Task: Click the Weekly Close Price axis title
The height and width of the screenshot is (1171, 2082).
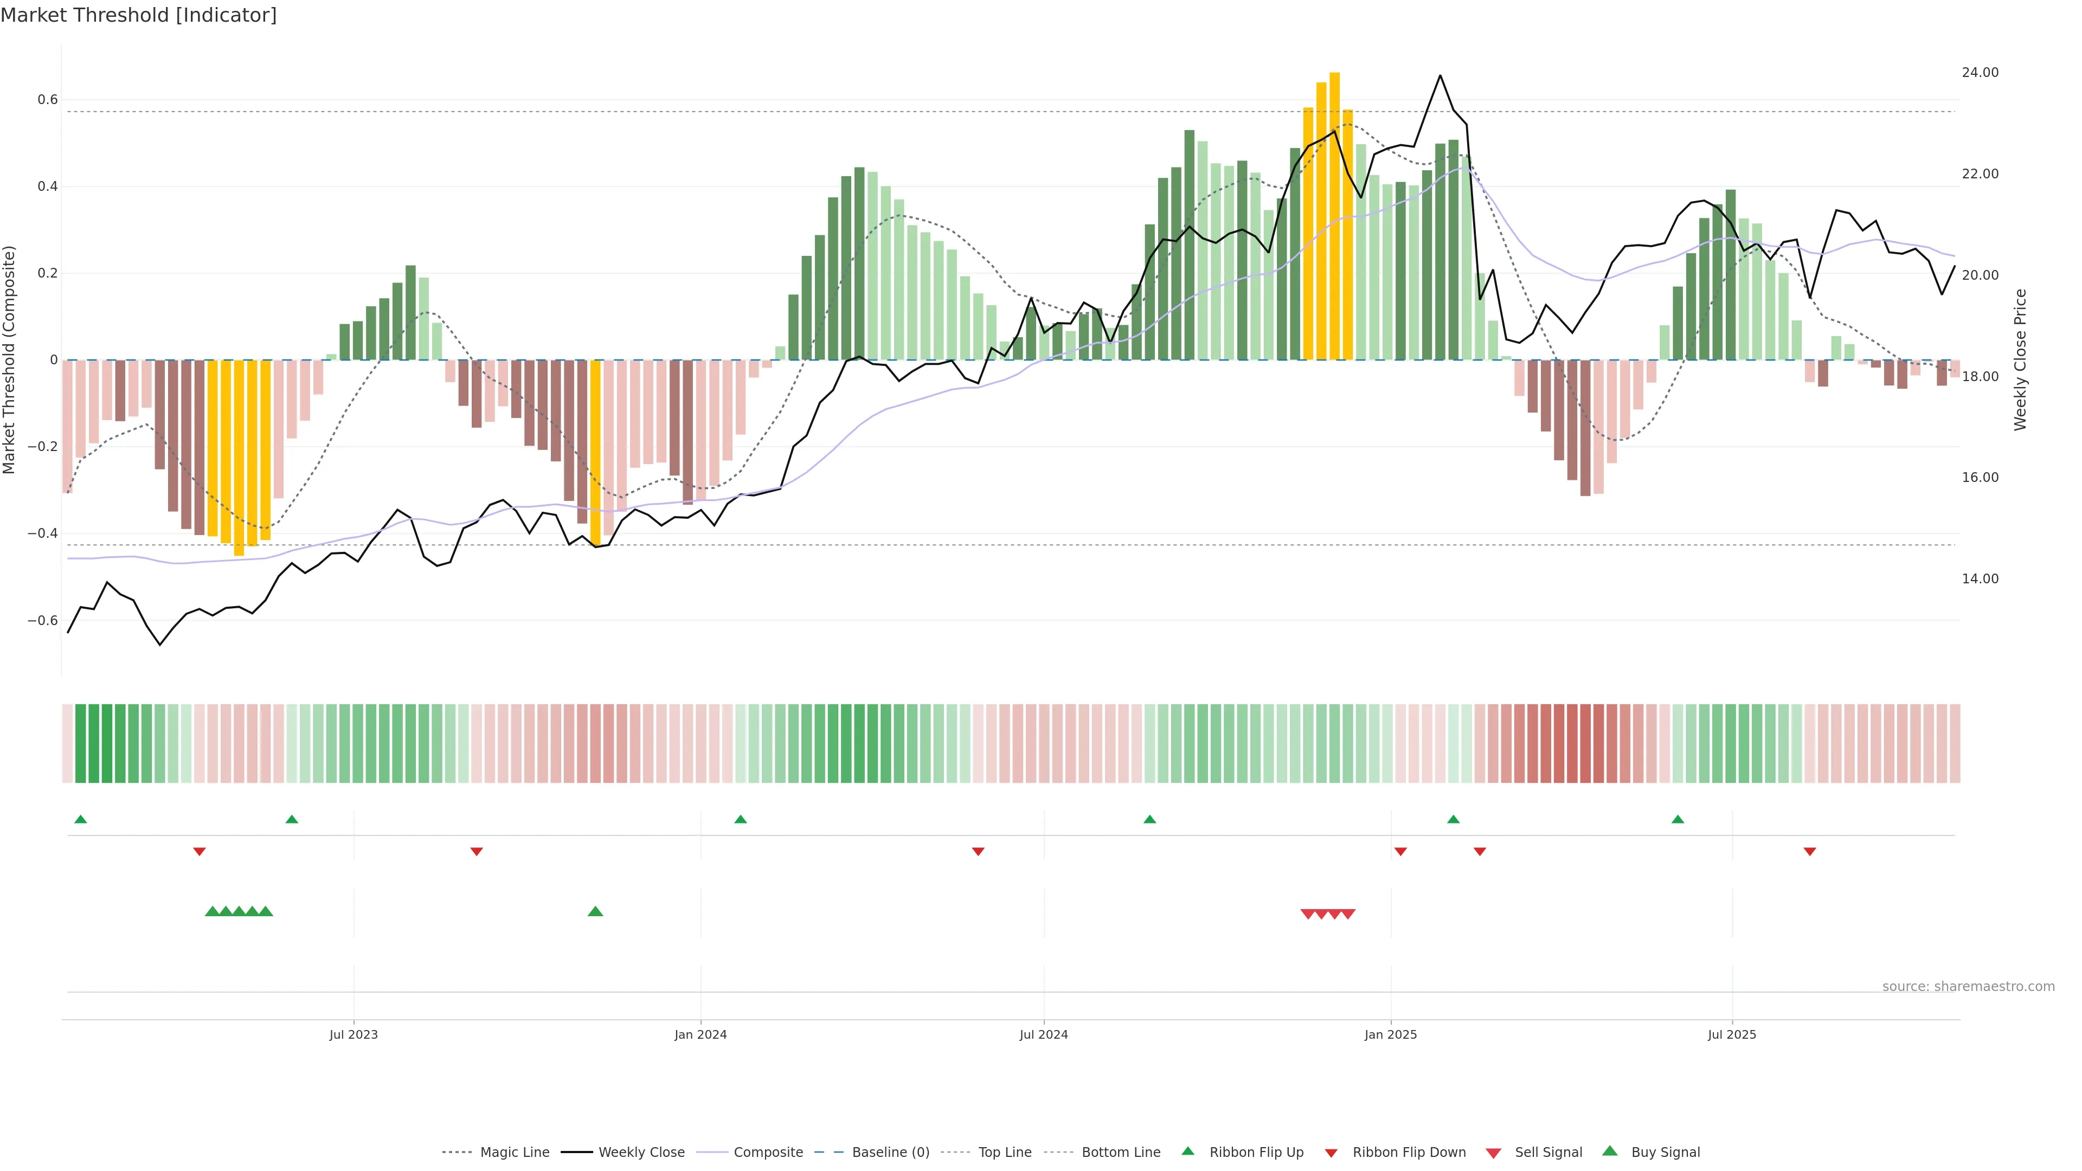Action: coord(2020,361)
